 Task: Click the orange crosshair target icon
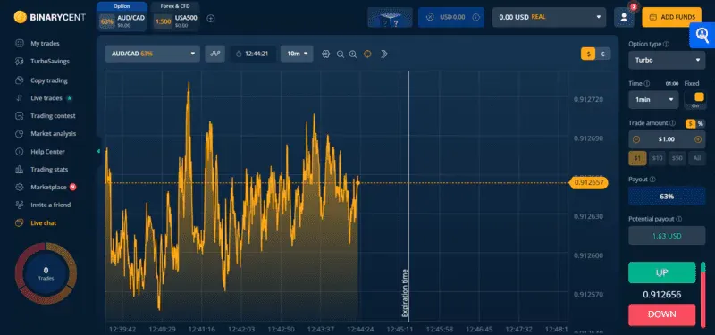point(367,54)
